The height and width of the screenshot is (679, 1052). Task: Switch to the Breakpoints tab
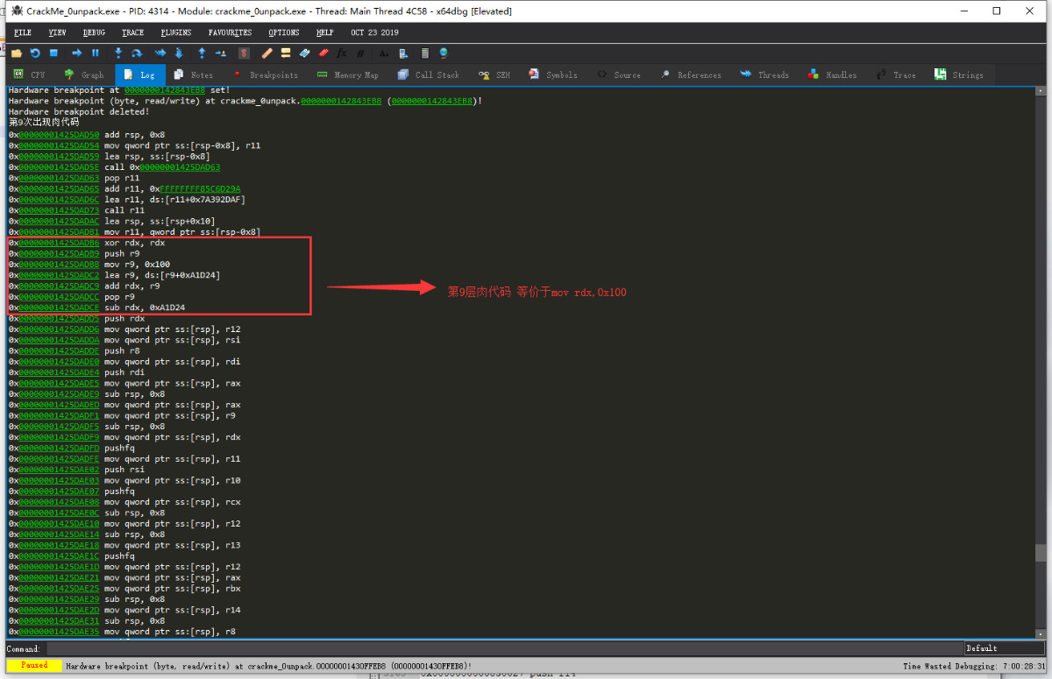(x=266, y=75)
